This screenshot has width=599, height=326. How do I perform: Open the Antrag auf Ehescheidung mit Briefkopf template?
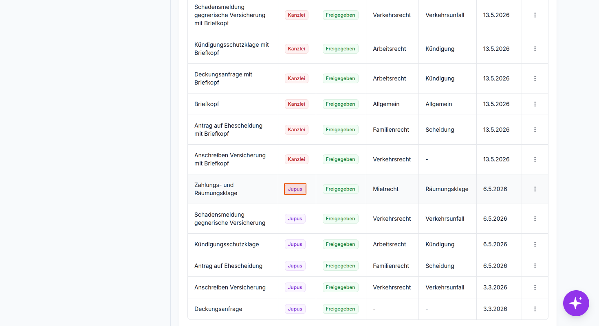pyautogui.click(x=228, y=130)
